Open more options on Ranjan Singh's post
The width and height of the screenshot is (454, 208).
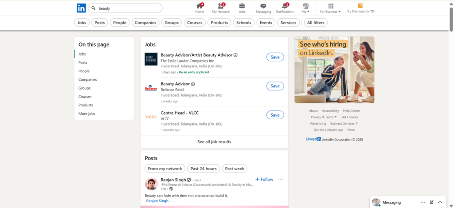(281, 179)
